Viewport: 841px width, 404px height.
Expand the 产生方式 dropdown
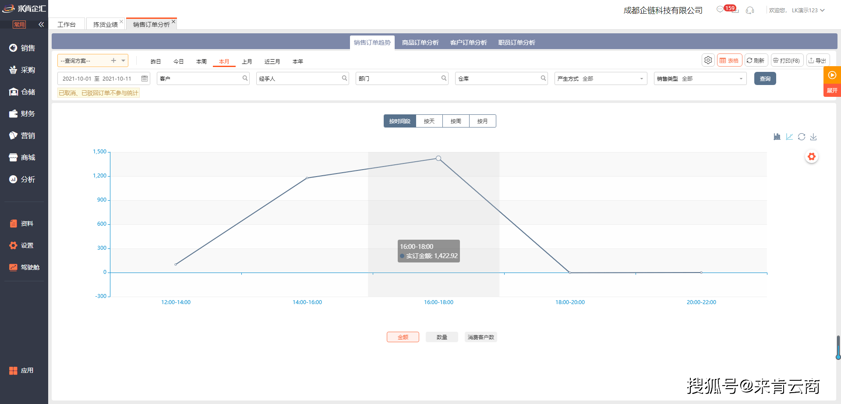pos(641,78)
